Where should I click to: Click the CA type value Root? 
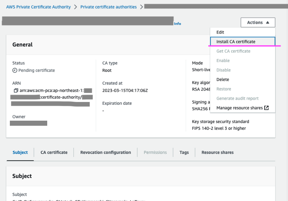107,71
